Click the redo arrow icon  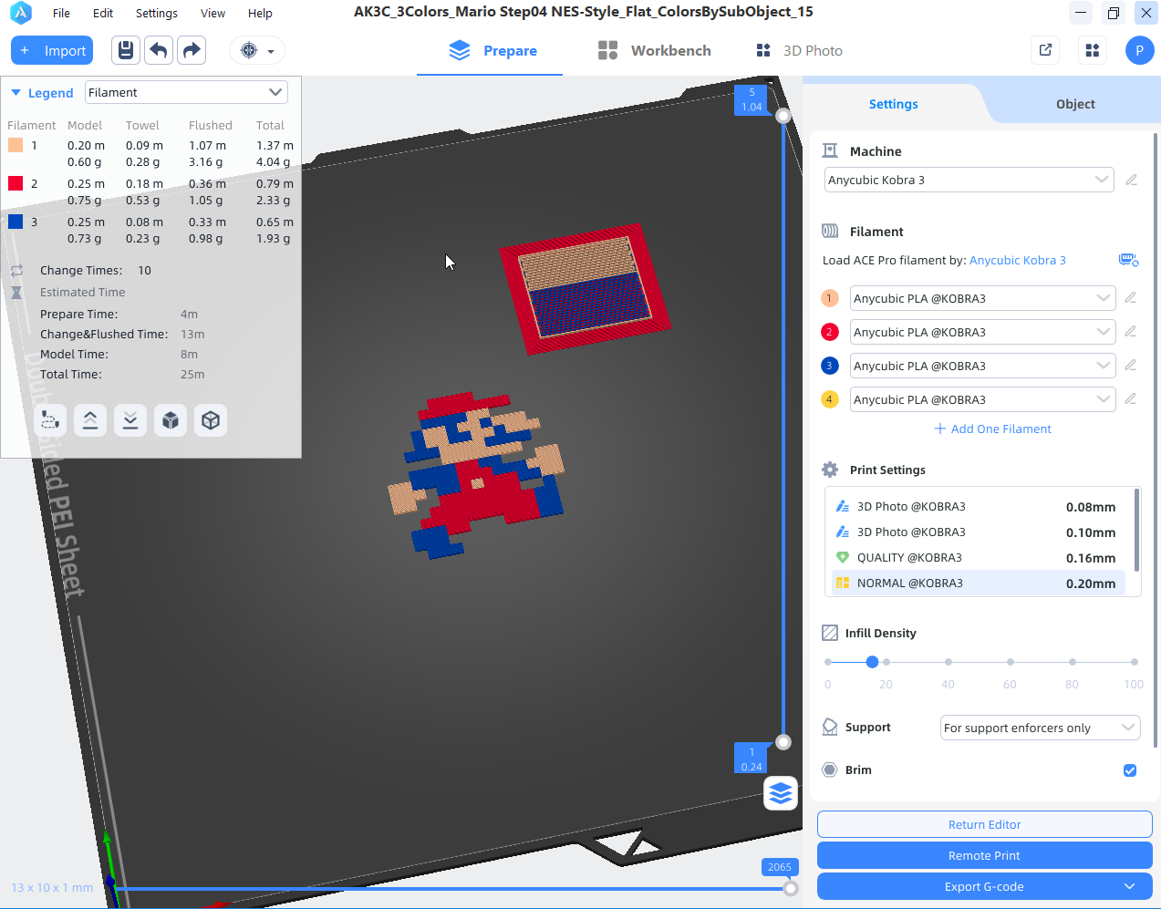pyautogui.click(x=192, y=50)
